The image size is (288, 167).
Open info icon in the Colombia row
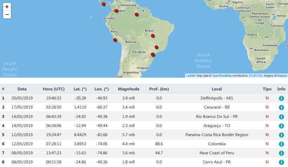coord(281,144)
